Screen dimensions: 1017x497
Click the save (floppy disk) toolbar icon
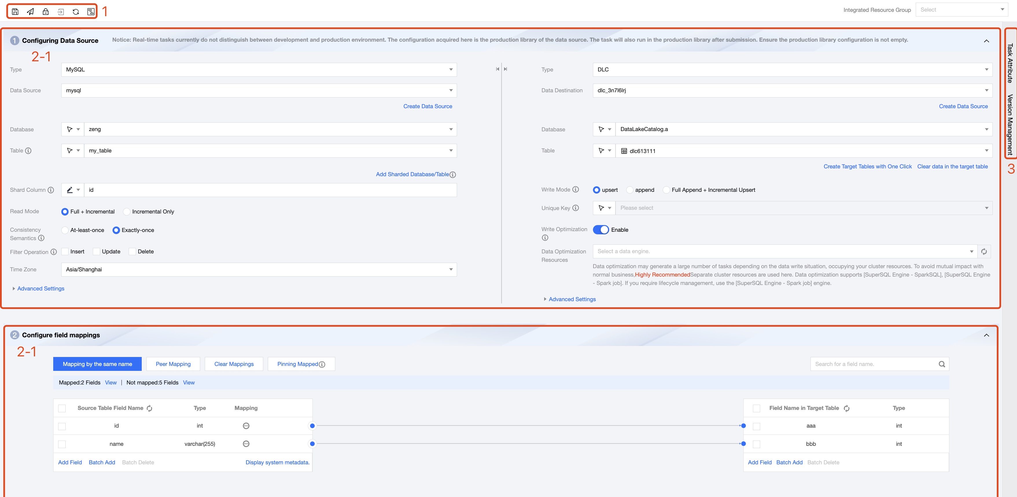pos(15,12)
